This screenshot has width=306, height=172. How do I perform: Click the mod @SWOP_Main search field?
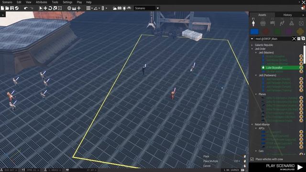coord(273,39)
